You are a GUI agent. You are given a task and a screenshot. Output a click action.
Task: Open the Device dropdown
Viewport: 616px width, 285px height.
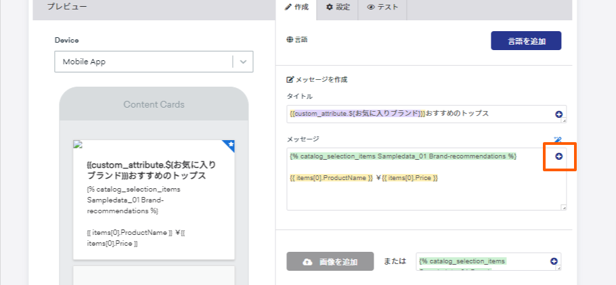tap(154, 62)
